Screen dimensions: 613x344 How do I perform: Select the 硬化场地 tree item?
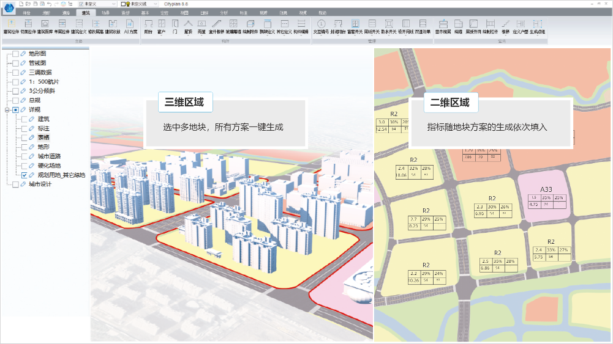tap(49, 166)
